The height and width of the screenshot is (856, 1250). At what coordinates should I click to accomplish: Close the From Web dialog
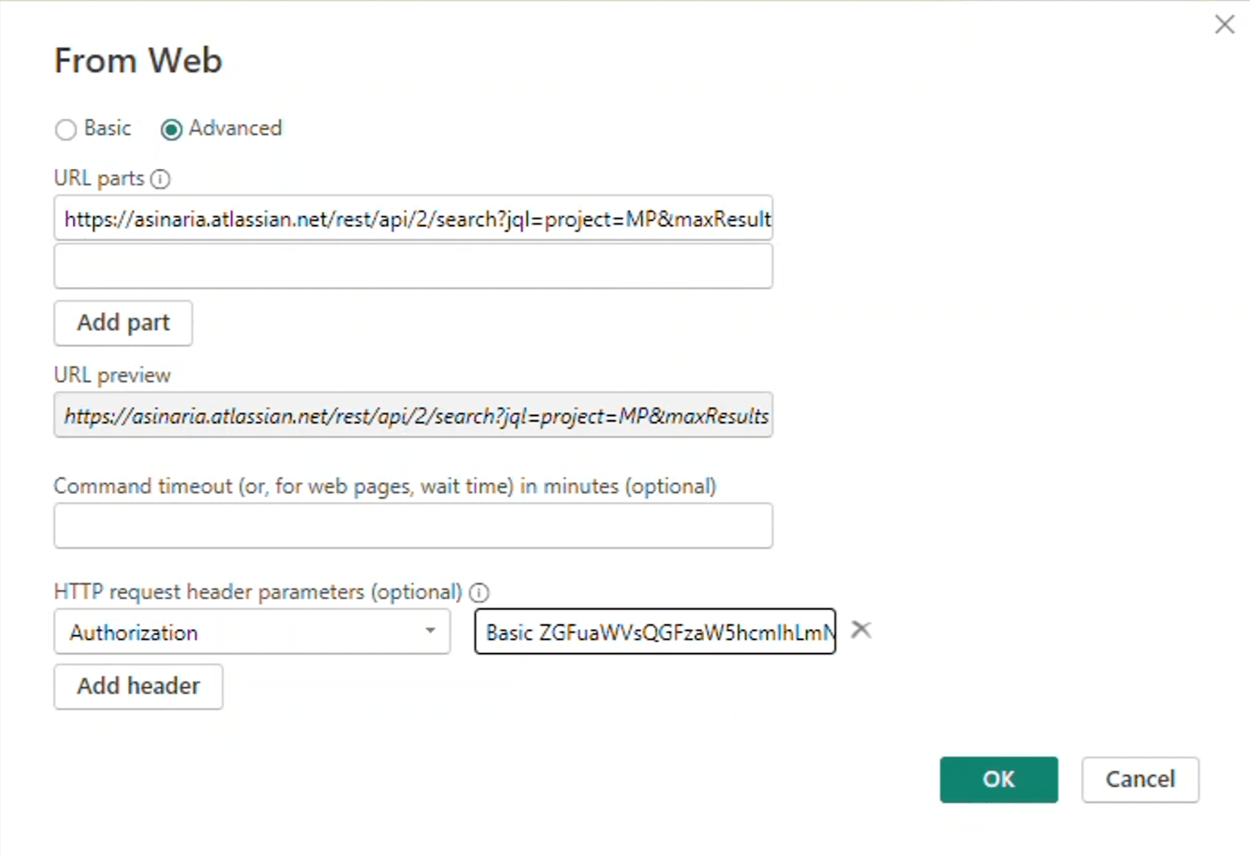(1224, 24)
